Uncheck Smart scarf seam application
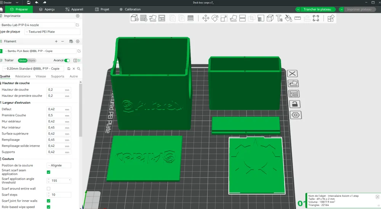 [49, 172]
